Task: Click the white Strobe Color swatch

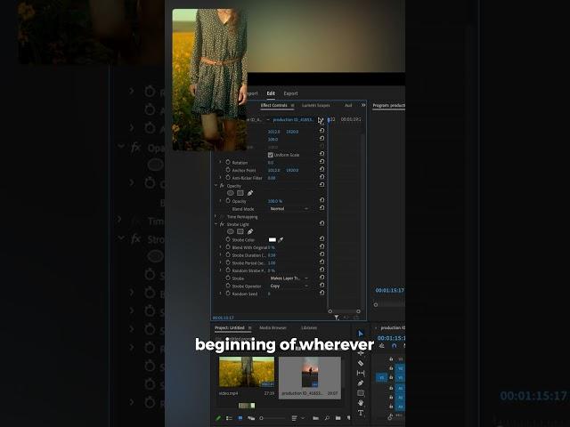Action: (x=273, y=239)
